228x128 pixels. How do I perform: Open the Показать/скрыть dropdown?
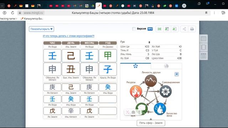[x=41, y=29]
